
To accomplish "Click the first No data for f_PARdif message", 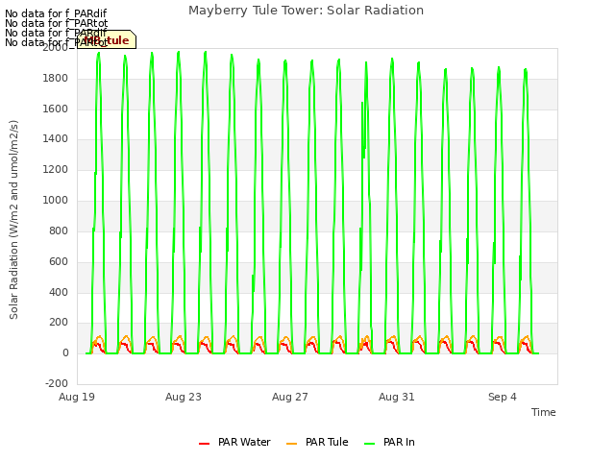I will [56, 13].
